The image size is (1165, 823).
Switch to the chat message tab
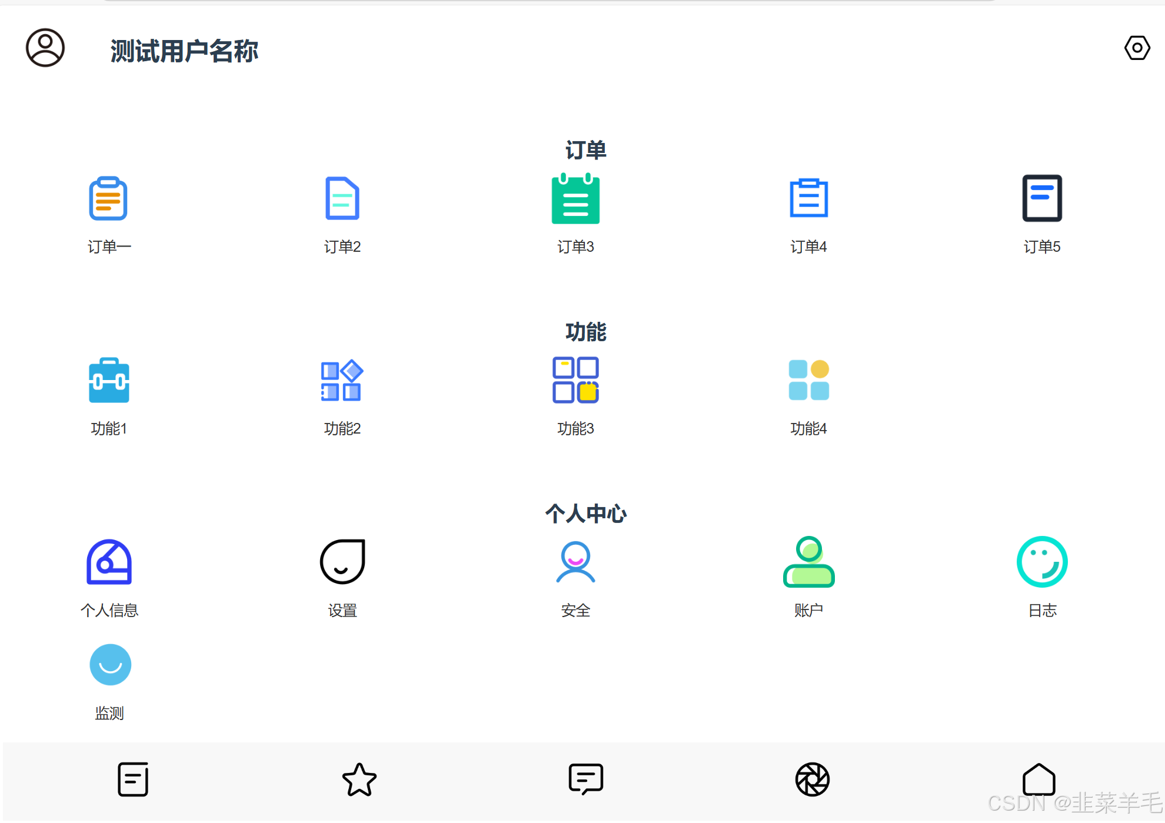point(585,779)
